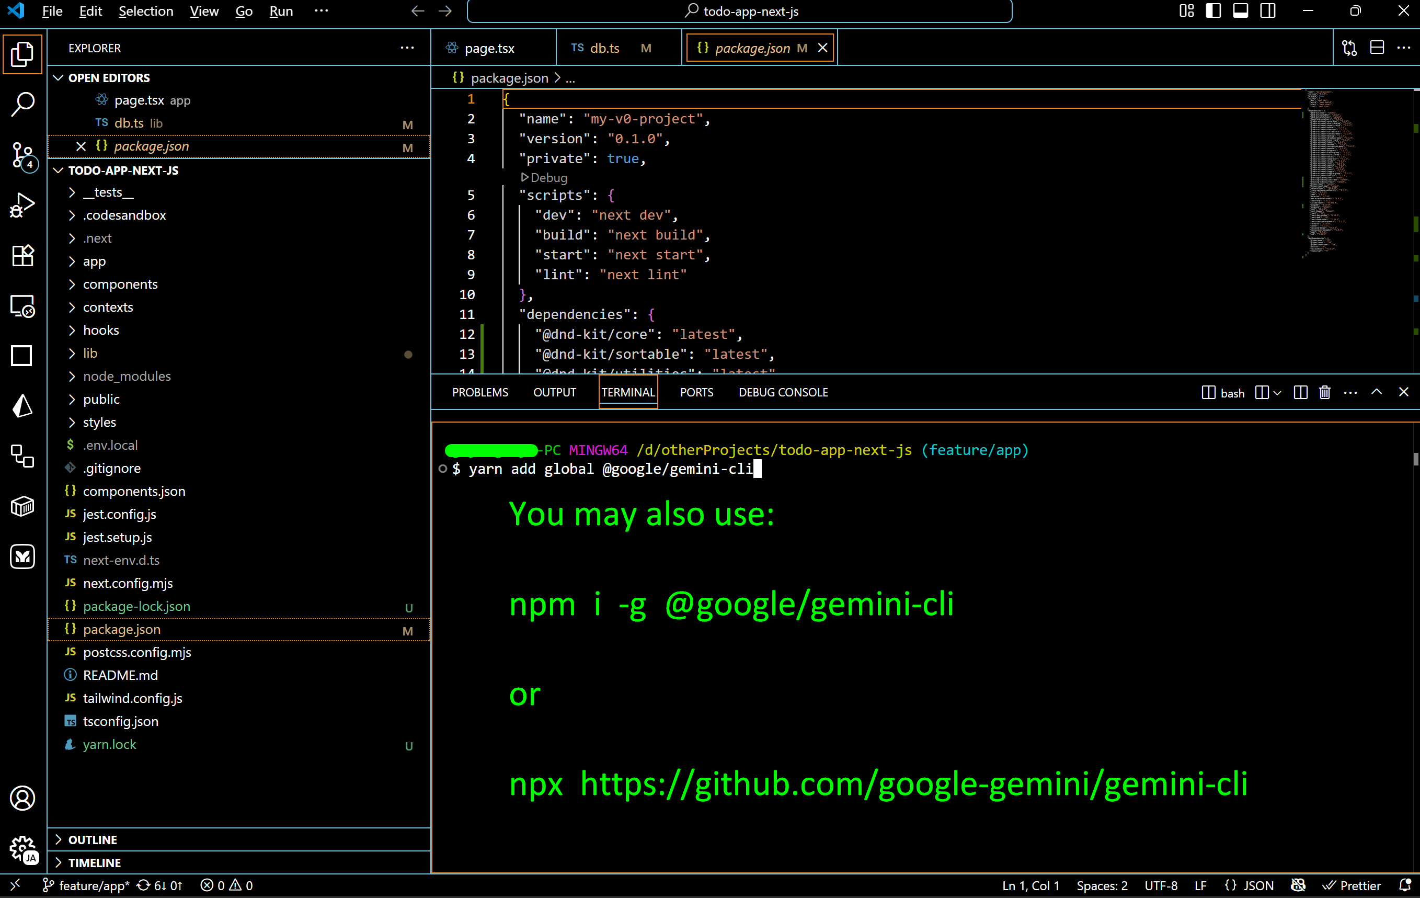Open terminal views and more actions ellipsis
Image resolution: width=1420 pixels, height=898 pixels.
(x=1350, y=392)
